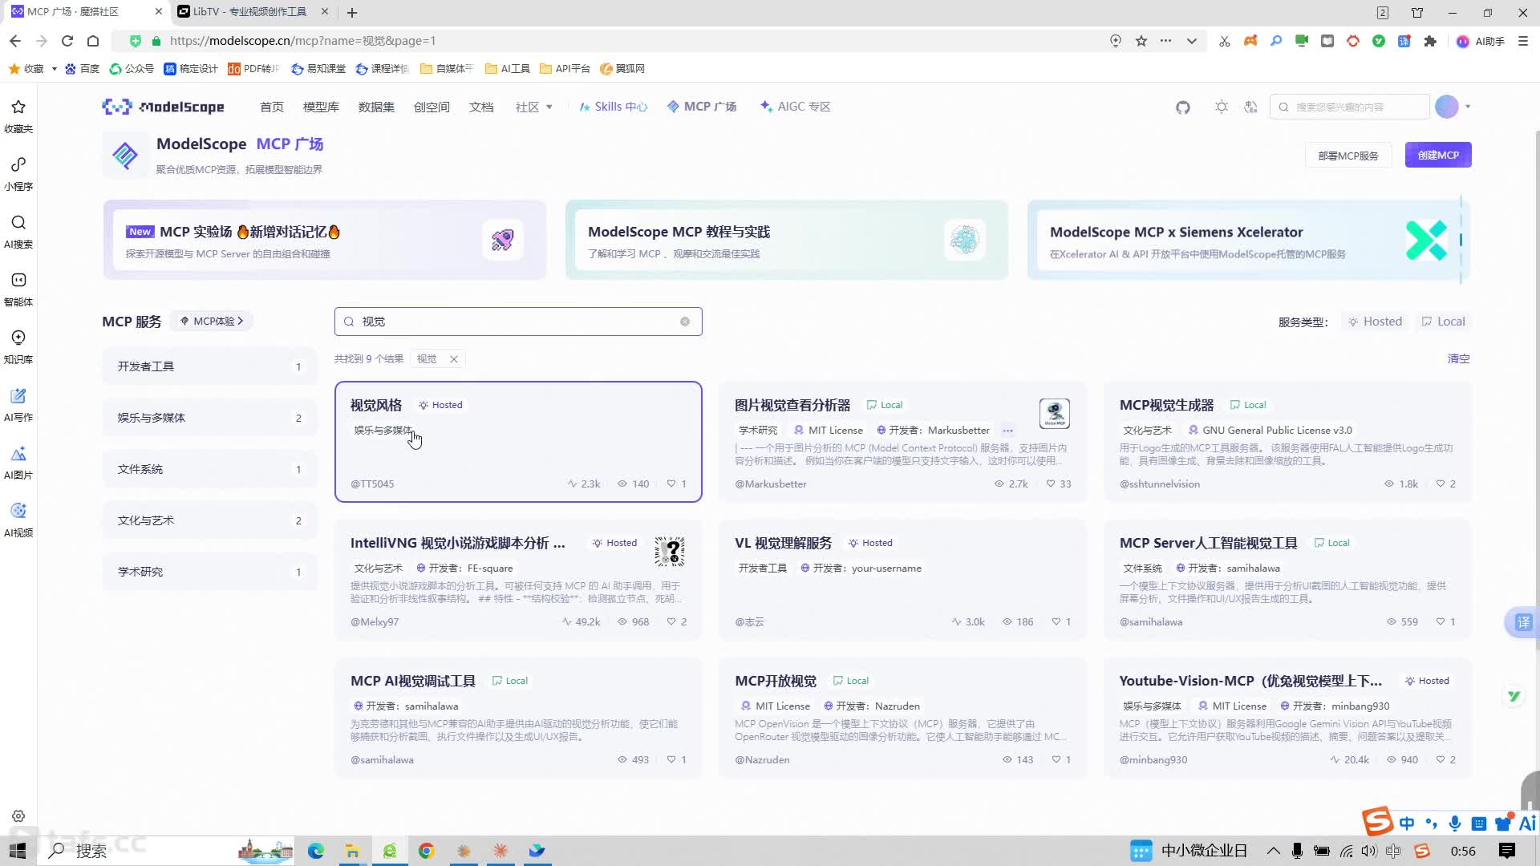1540x866 pixels.
Task: Go back with the browser back arrow
Action: click(x=15, y=41)
